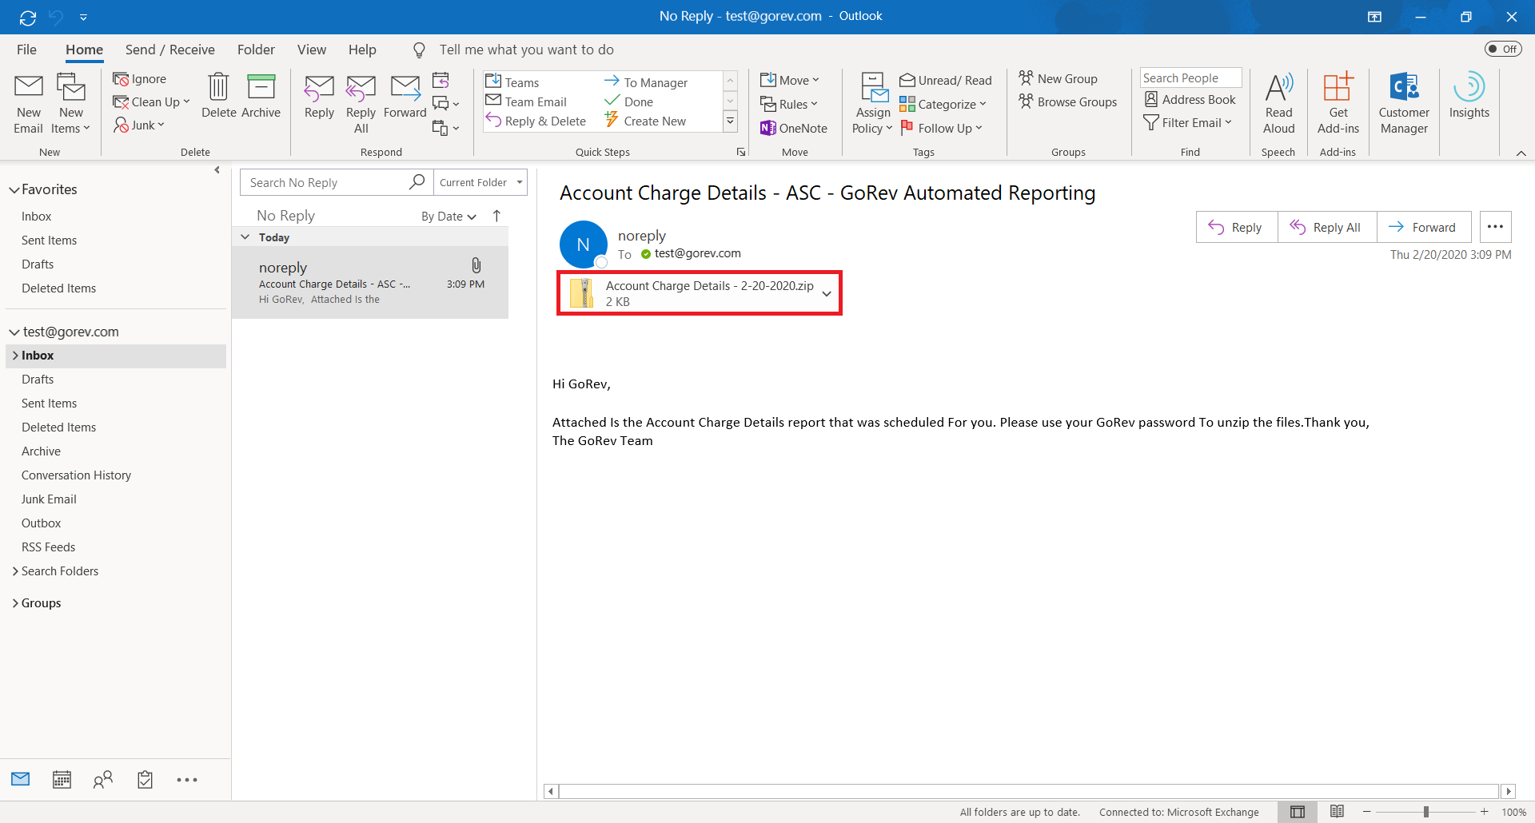The width and height of the screenshot is (1535, 823).
Task: Click the Reply & Delete quick step
Action: pos(536,121)
